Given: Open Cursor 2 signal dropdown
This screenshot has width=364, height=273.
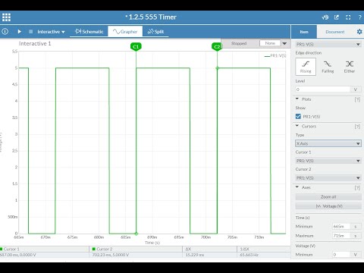Looking at the screenshot, I should coord(328,178).
